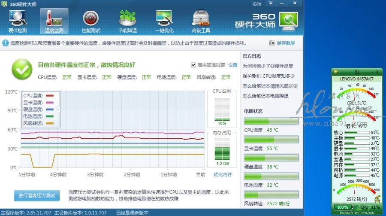Open log entry 怎么给笔记本电脑降温
The width and height of the screenshot is (386, 216).
(x=265, y=96)
